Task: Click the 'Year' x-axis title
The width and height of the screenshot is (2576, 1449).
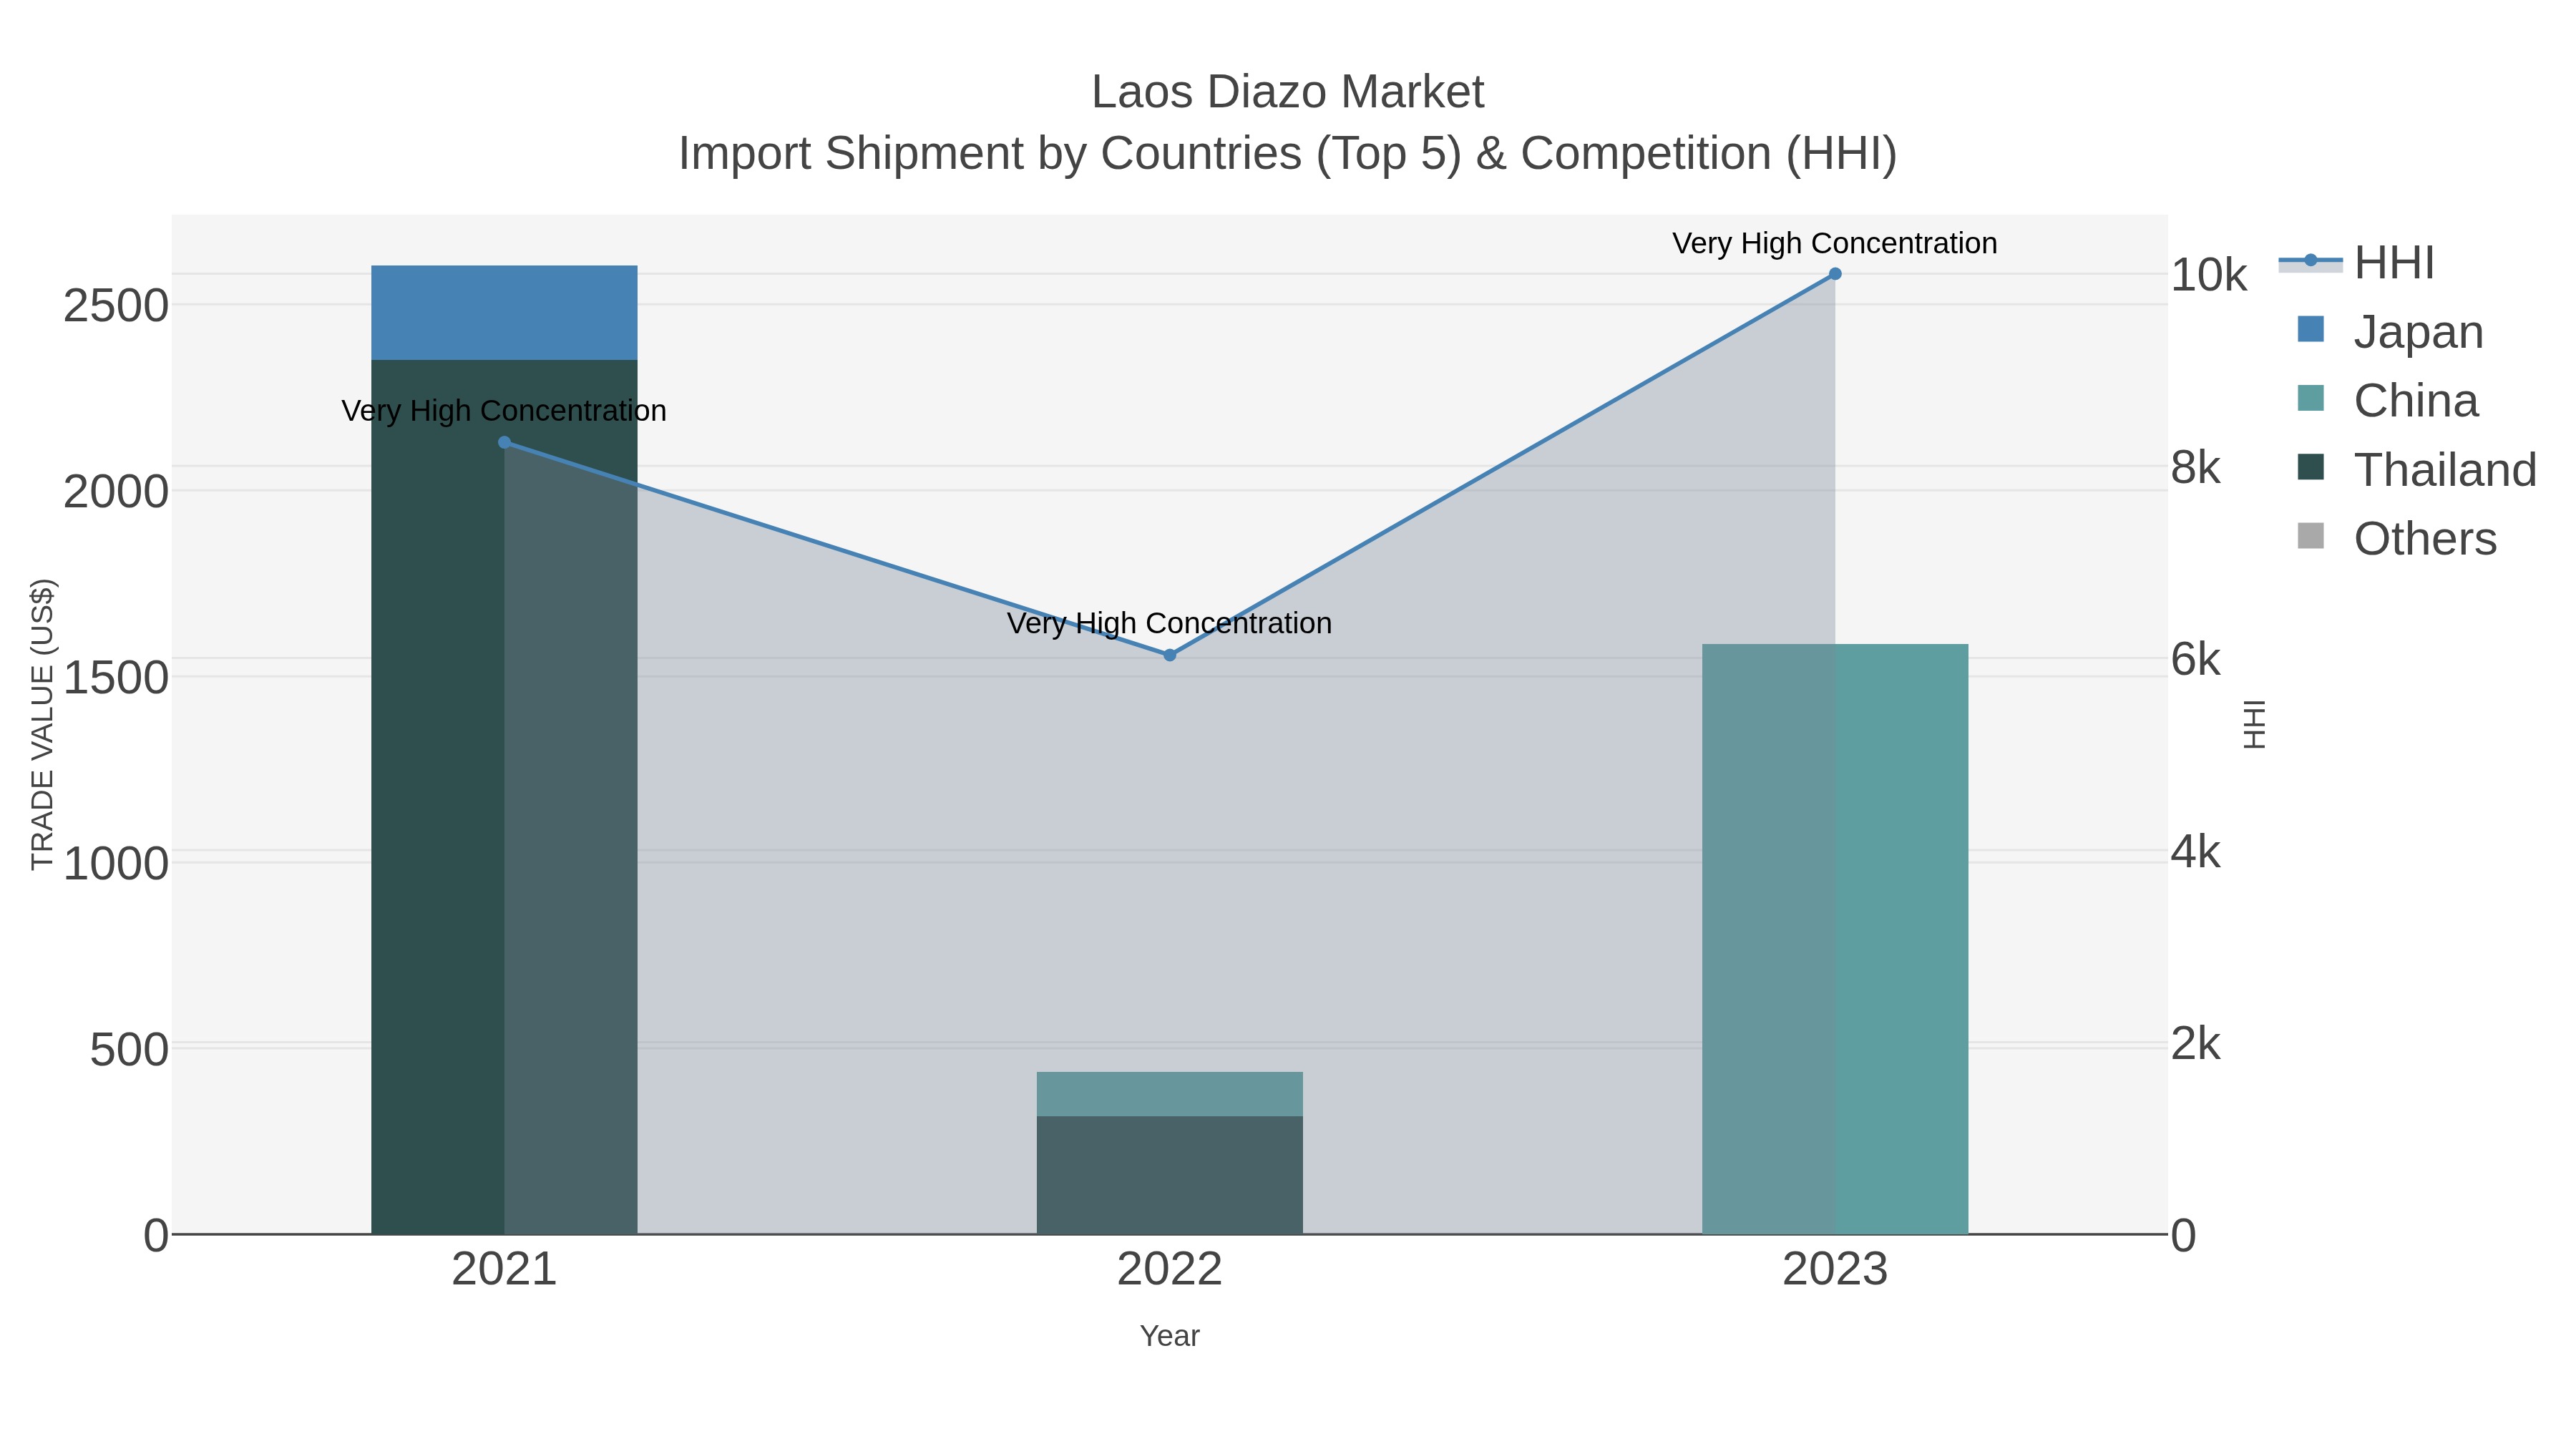Action: click(1170, 1336)
